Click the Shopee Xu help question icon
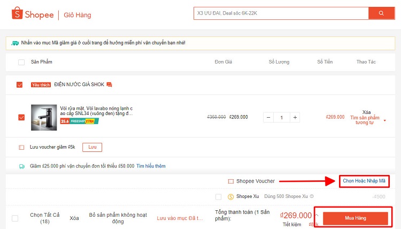Viewport: 401px width, 229px height. [312, 196]
